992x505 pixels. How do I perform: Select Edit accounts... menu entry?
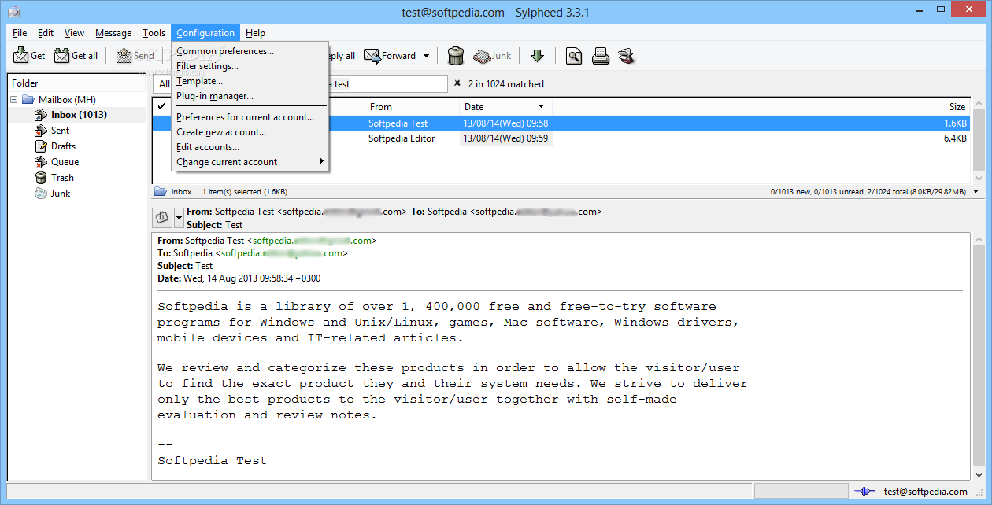pyautogui.click(x=250, y=147)
